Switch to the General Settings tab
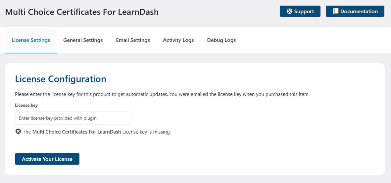Image resolution: width=391 pixels, height=183 pixels. 83,40
